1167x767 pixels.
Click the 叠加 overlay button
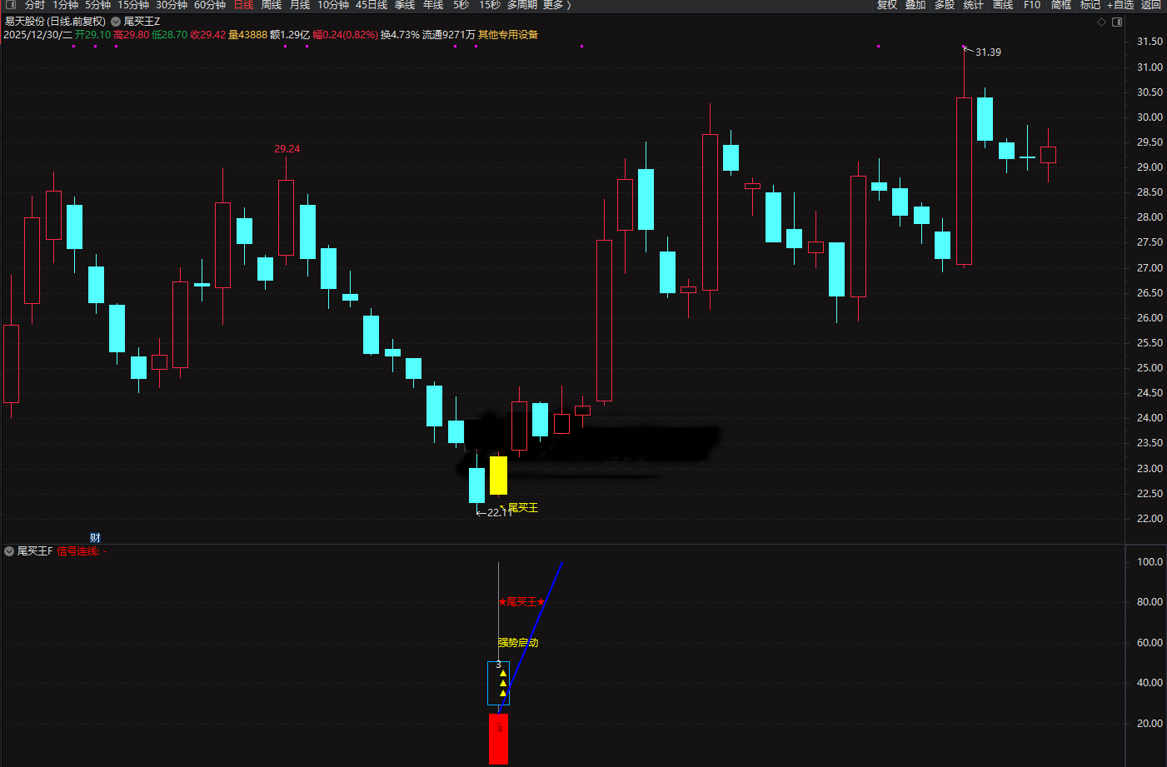(x=915, y=5)
